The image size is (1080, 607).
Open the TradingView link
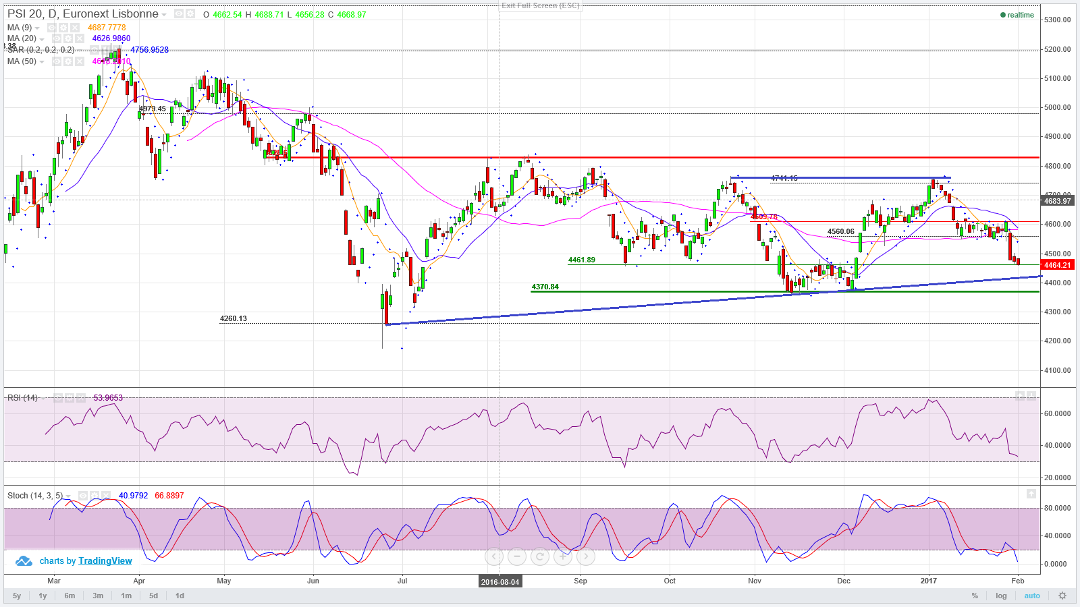coord(105,561)
